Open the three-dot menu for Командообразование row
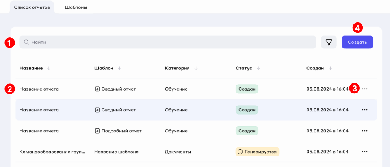This screenshot has height=167, width=390. point(365,152)
